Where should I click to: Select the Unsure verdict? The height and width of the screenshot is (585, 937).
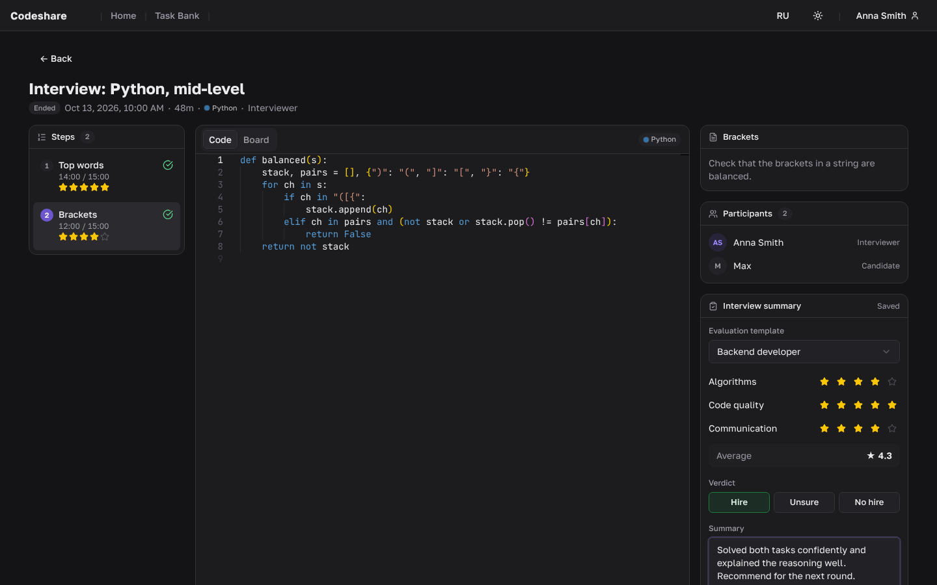pos(804,502)
